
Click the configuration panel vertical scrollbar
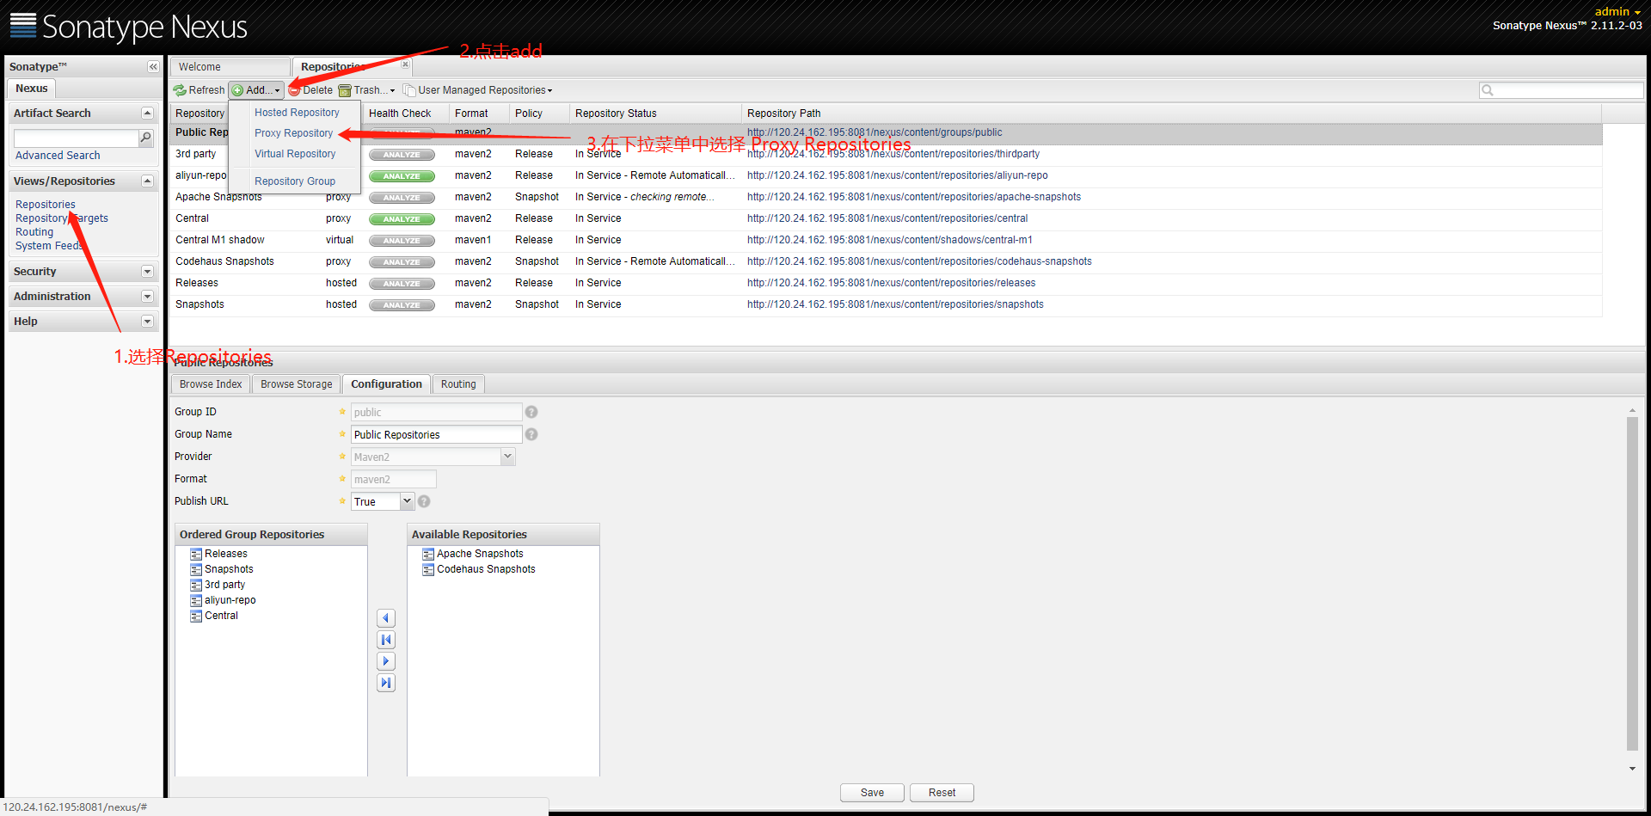tap(1632, 585)
